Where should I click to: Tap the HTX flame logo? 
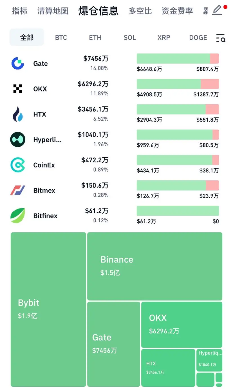(x=18, y=114)
